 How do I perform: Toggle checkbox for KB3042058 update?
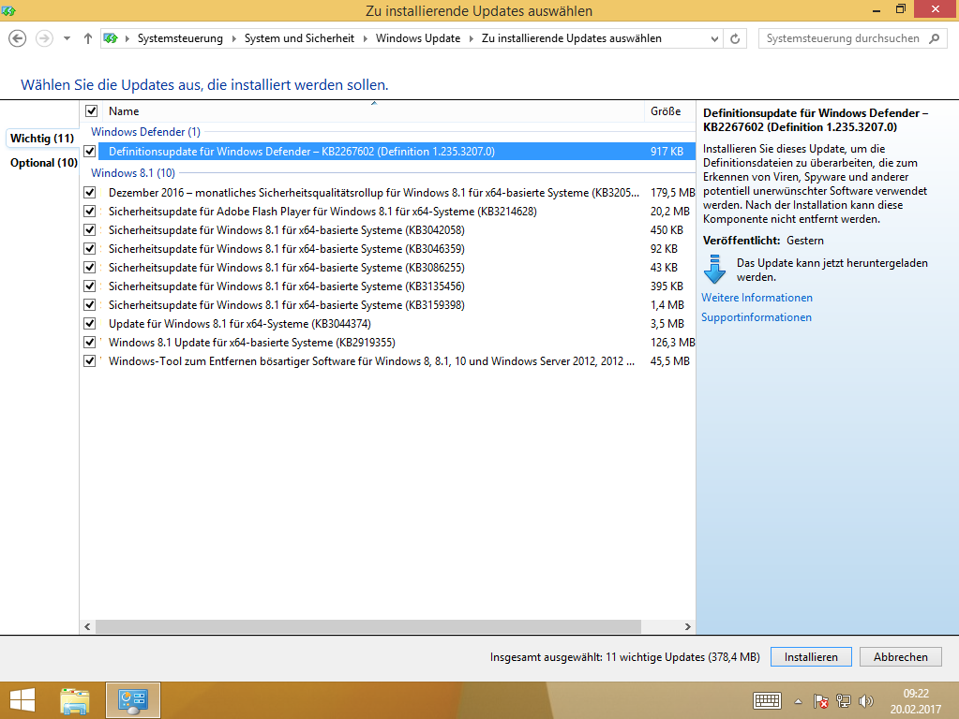coord(90,230)
